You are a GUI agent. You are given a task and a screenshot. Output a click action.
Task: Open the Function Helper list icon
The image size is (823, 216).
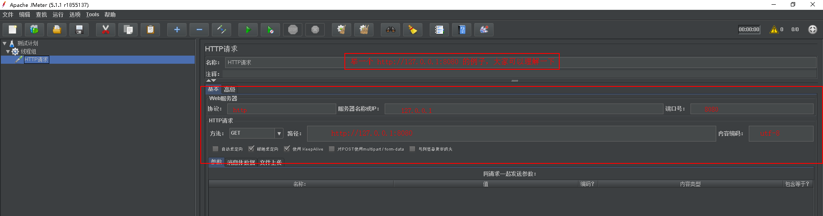(440, 30)
